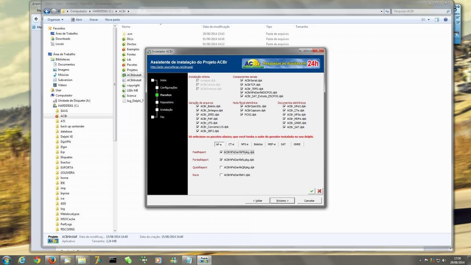Screen dimensions: 471x265
Task: Open address bar history dropdown
Action: click(382, 11)
